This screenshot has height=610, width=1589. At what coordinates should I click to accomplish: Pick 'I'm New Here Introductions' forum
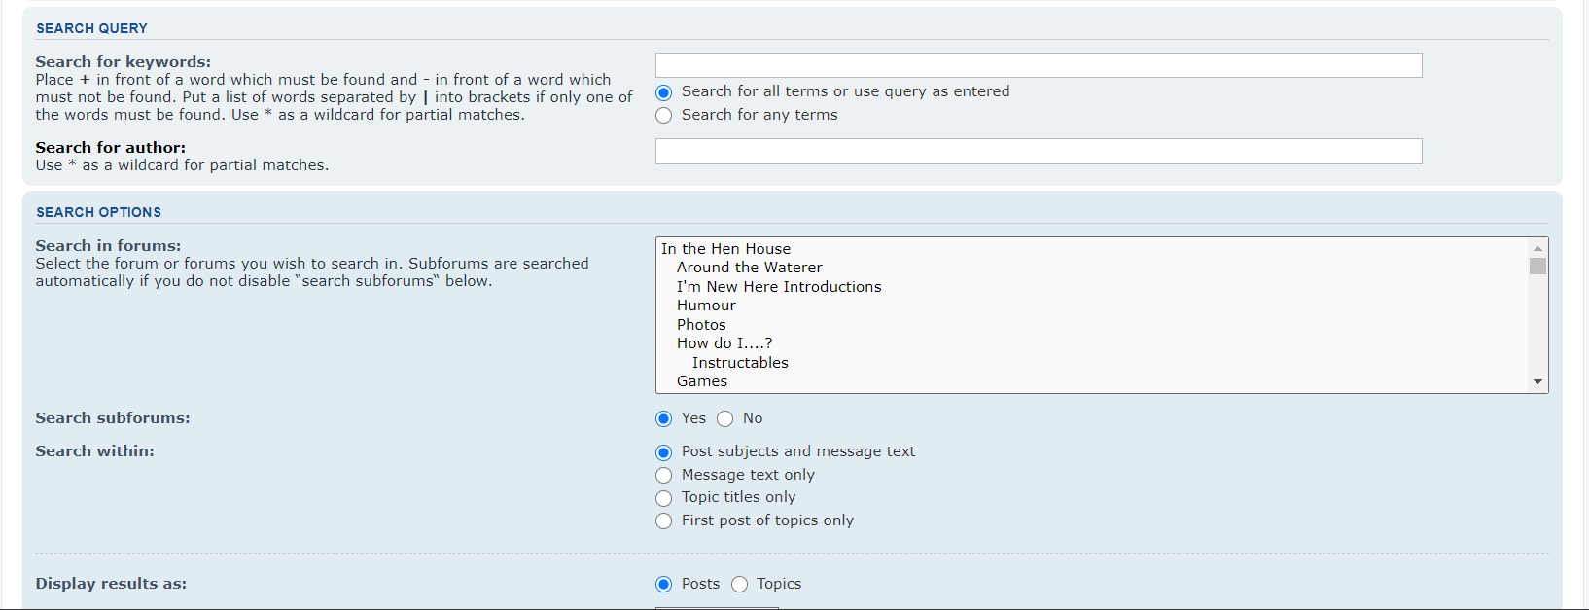point(779,287)
